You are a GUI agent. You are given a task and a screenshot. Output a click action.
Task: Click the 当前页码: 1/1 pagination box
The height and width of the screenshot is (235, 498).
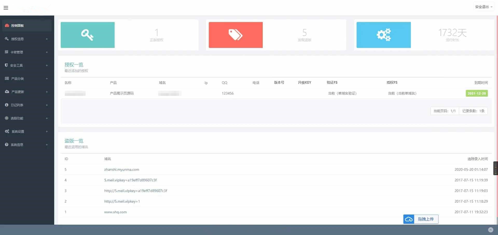coord(445,111)
